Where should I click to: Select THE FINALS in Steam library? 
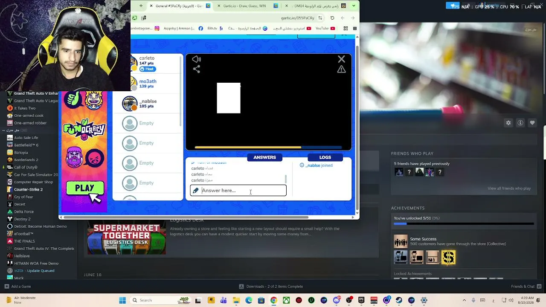coord(24,241)
